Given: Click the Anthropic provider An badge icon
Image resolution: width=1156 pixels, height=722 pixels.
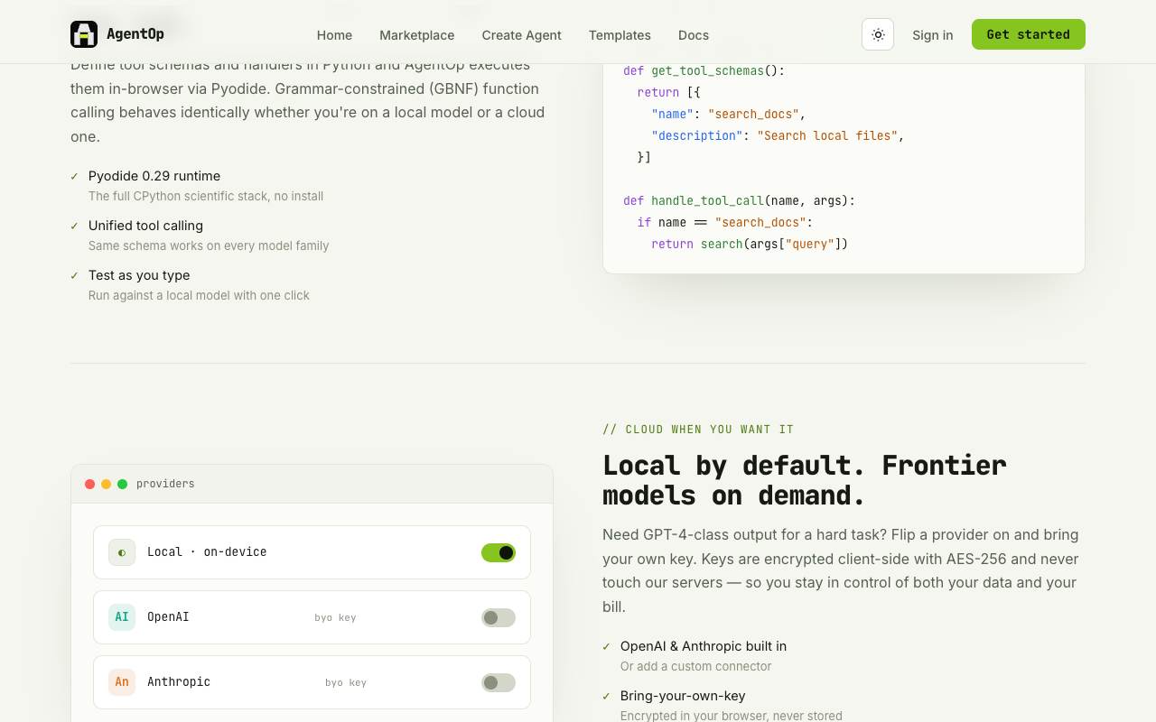Looking at the screenshot, I should pyautogui.click(x=122, y=682).
